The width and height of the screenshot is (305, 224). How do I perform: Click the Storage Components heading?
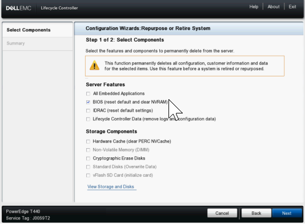click(111, 132)
